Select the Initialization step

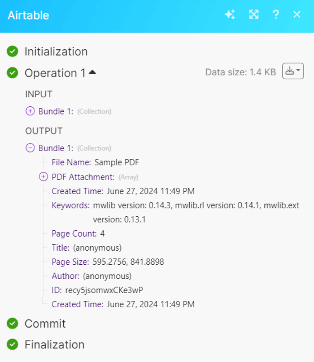click(x=56, y=52)
